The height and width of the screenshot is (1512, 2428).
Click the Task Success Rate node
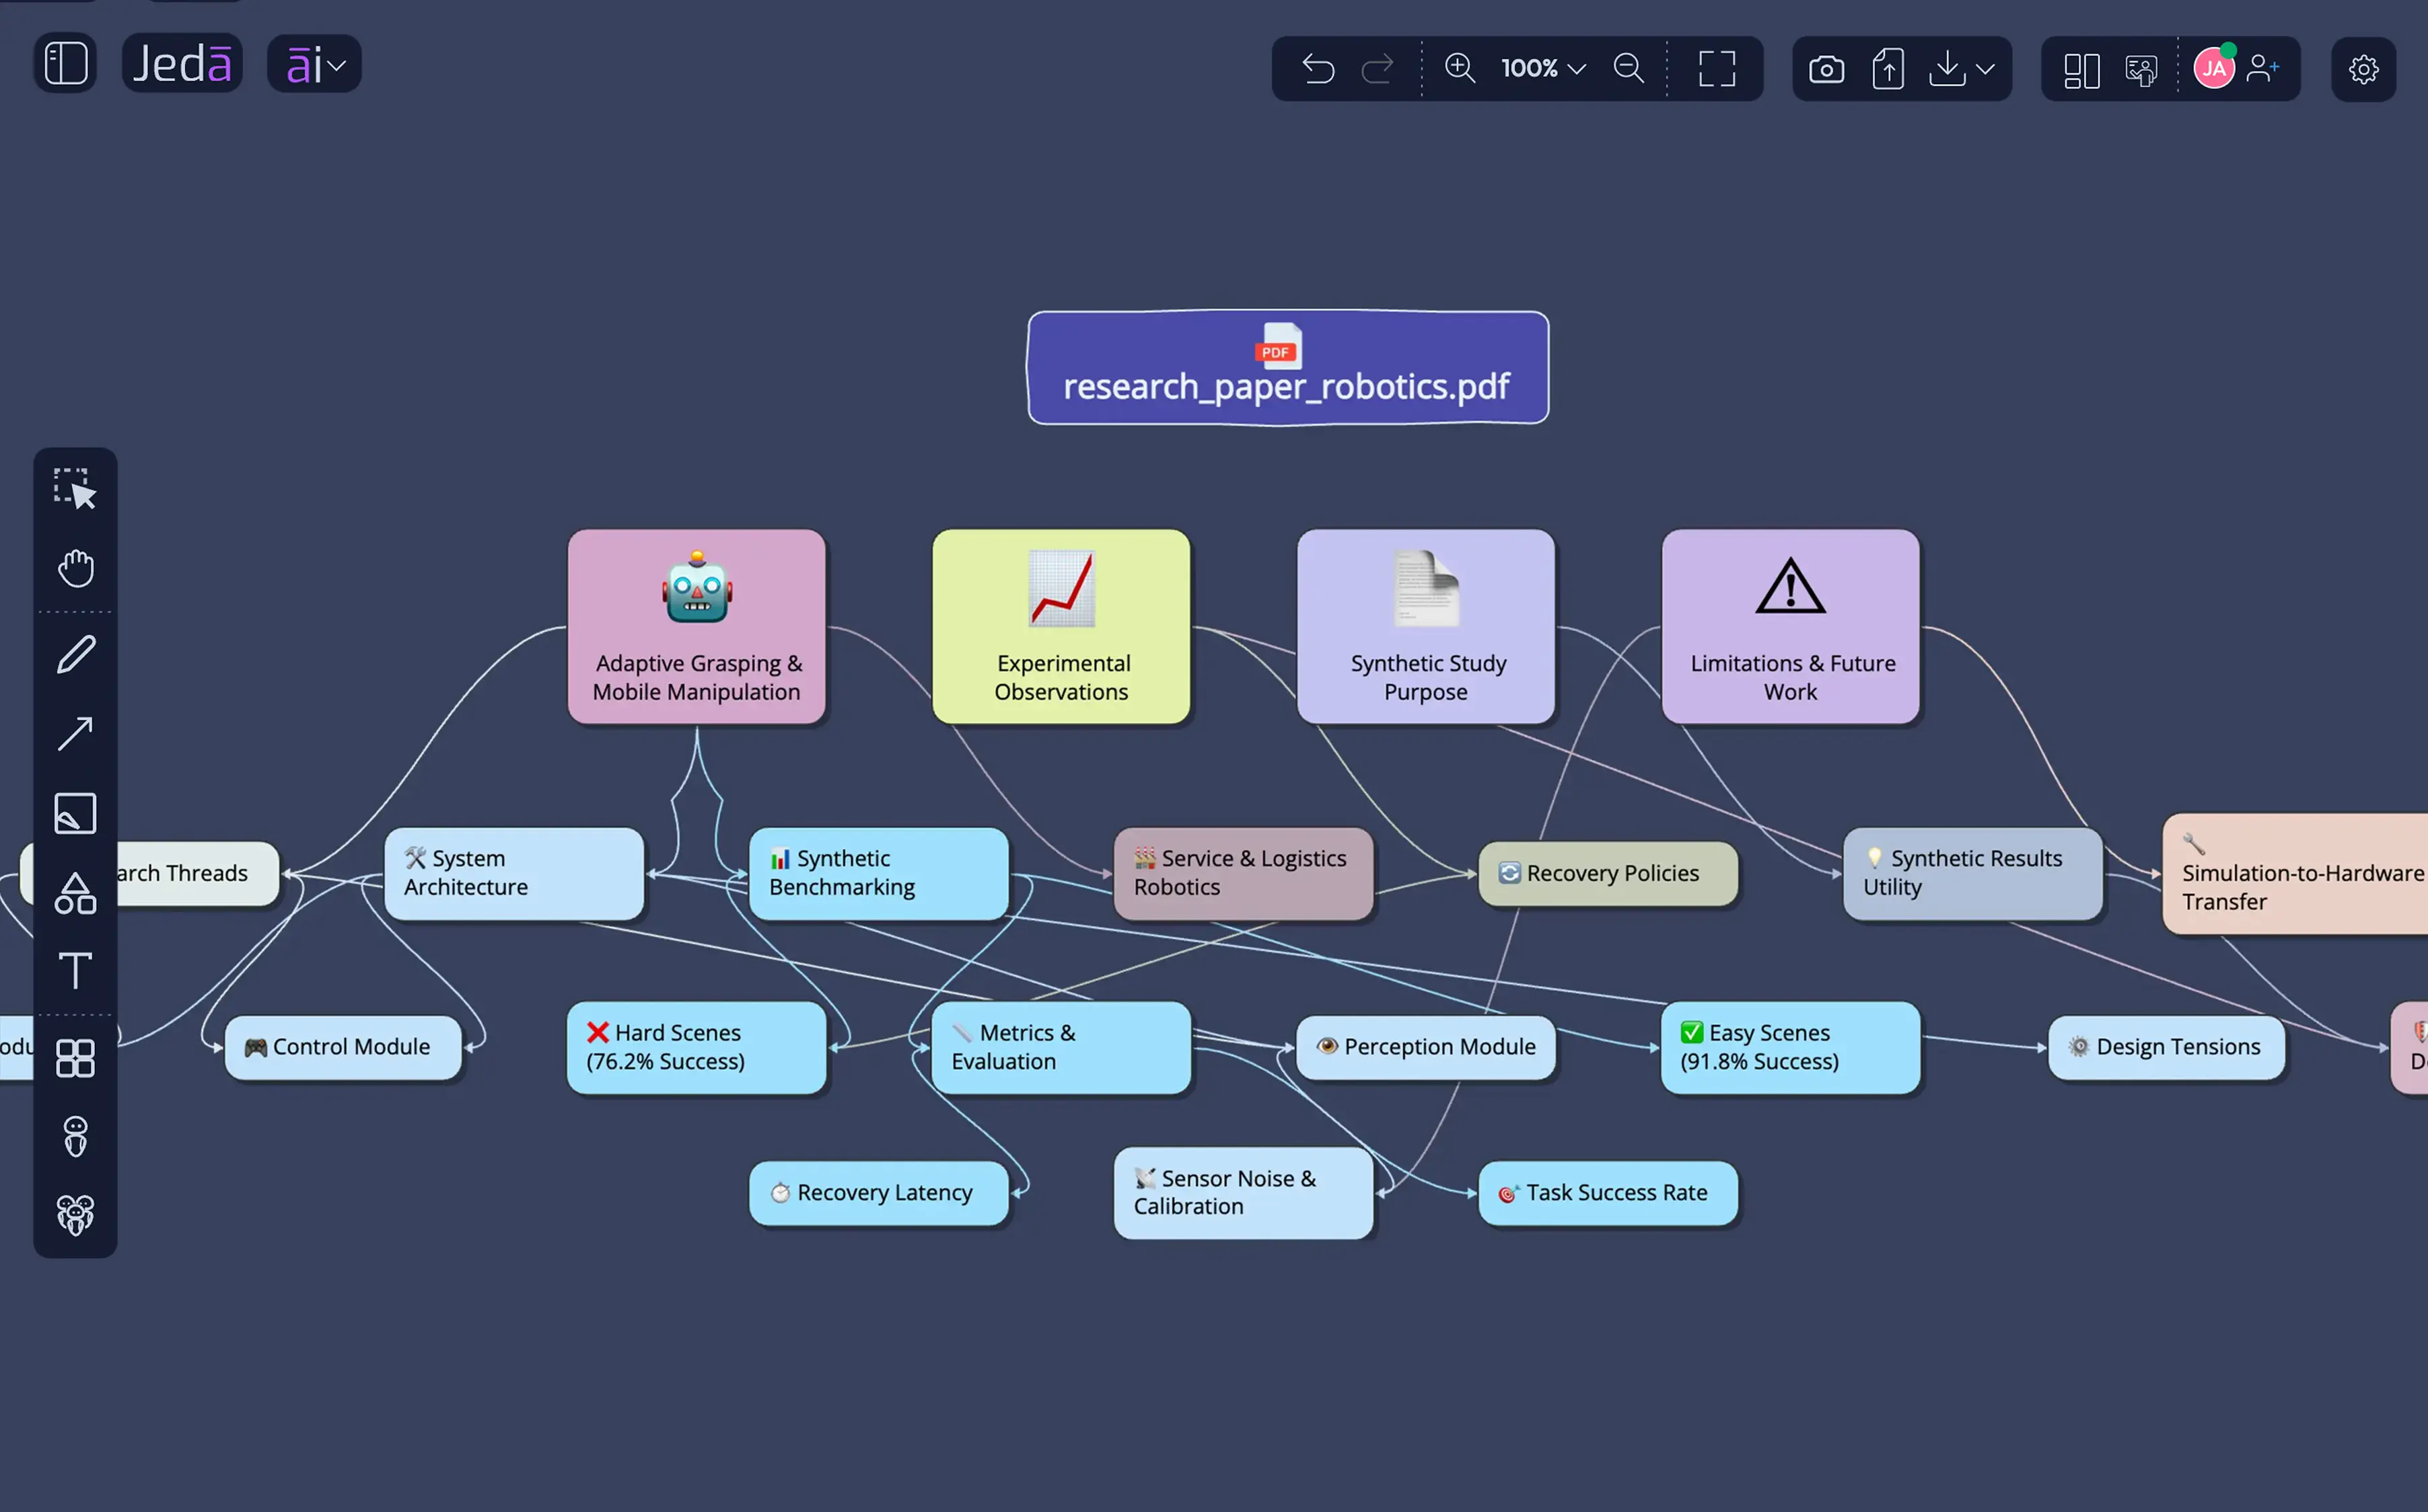point(1608,1193)
